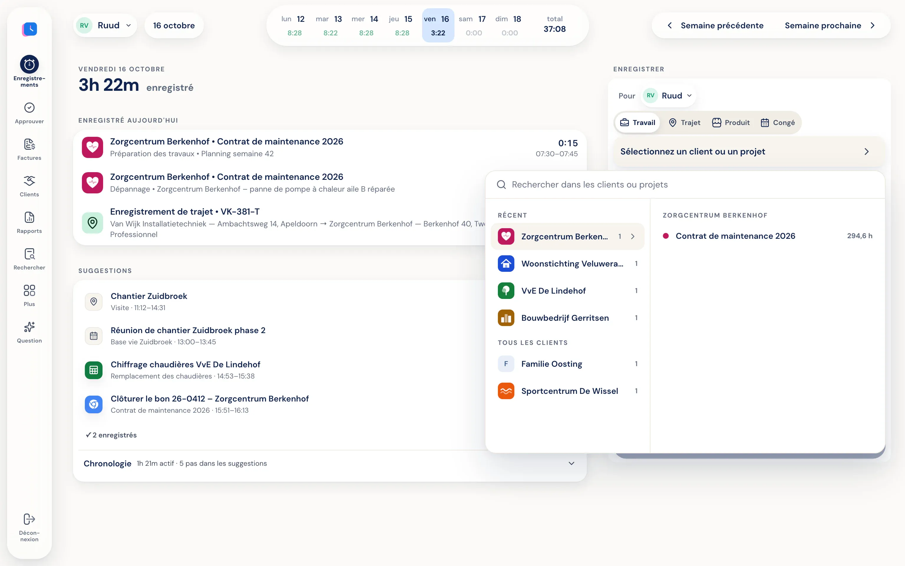Image resolution: width=905 pixels, height=566 pixels.
Task: Open the Plus sidebar menu
Action: point(29,296)
